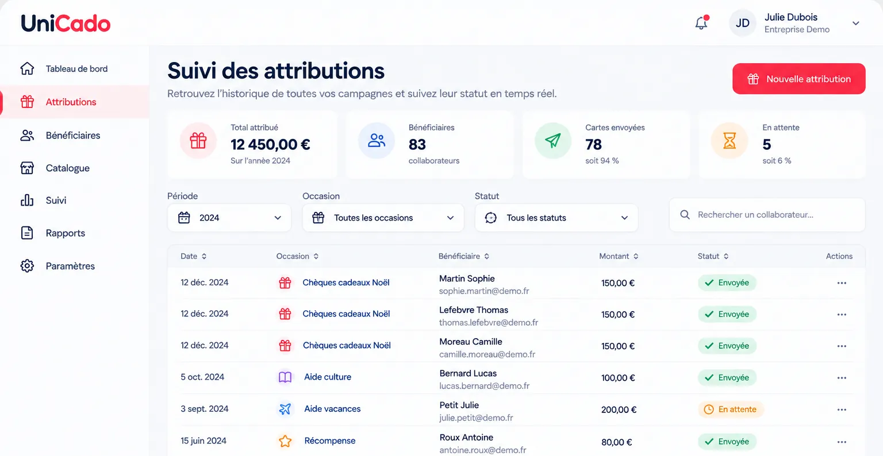
Task: Sort by the Occasion column header
Action: click(298, 256)
